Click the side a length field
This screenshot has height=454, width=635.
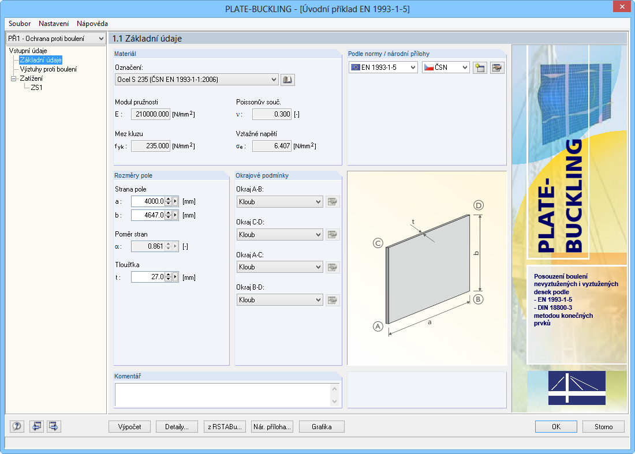click(x=148, y=201)
